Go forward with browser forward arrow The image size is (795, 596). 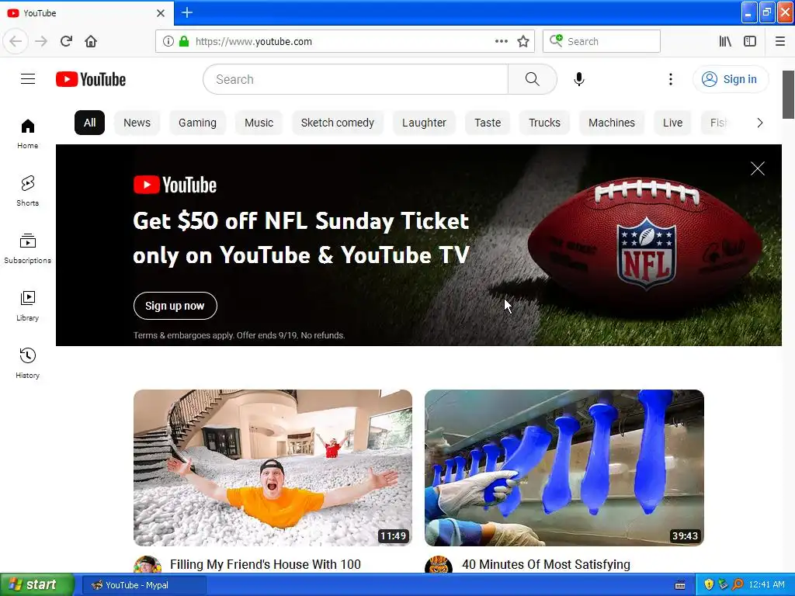click(41, 41)
